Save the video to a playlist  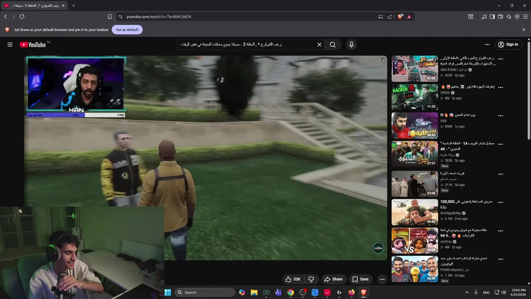[360, 279]
